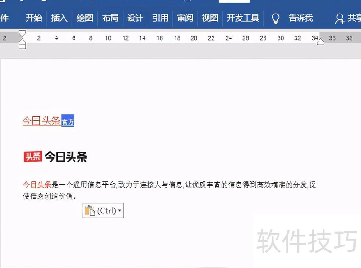
Task: Open the 审阅 ribbon tab
Action: (x=185, y=18)
